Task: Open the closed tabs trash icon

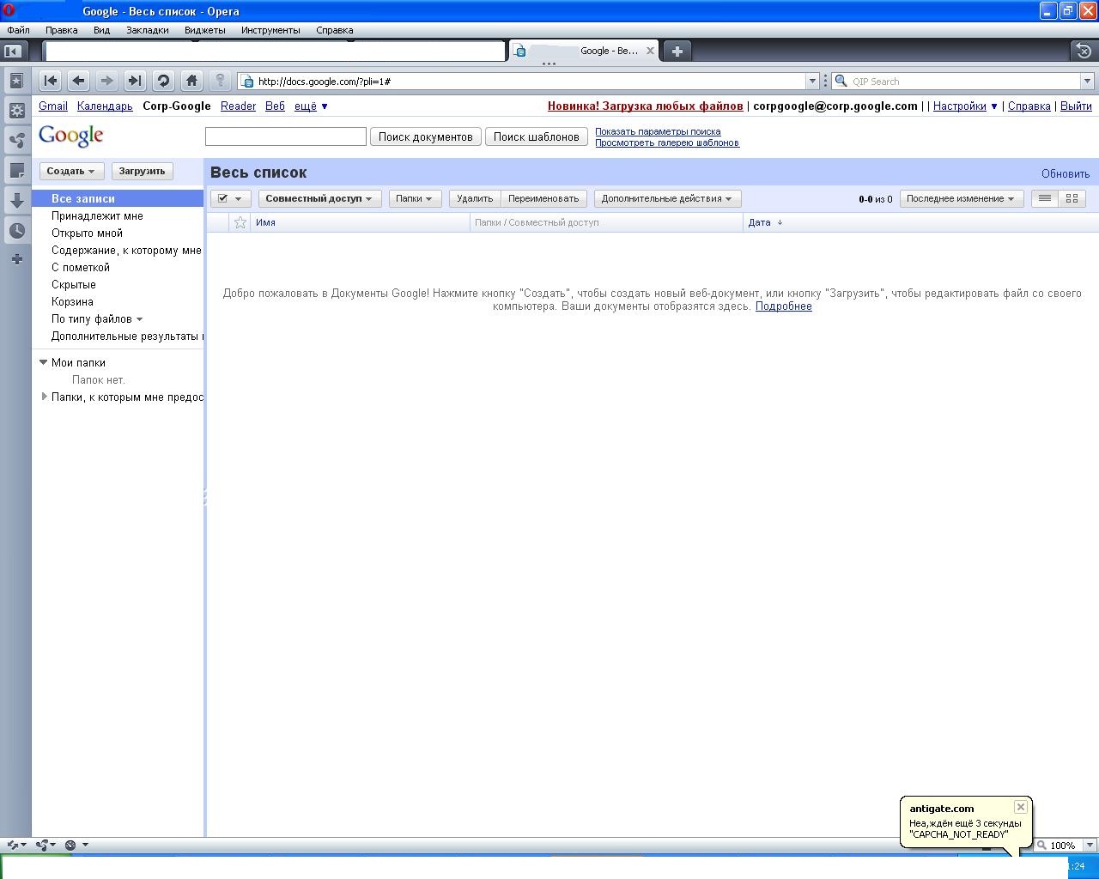Action: point(1084,51)
